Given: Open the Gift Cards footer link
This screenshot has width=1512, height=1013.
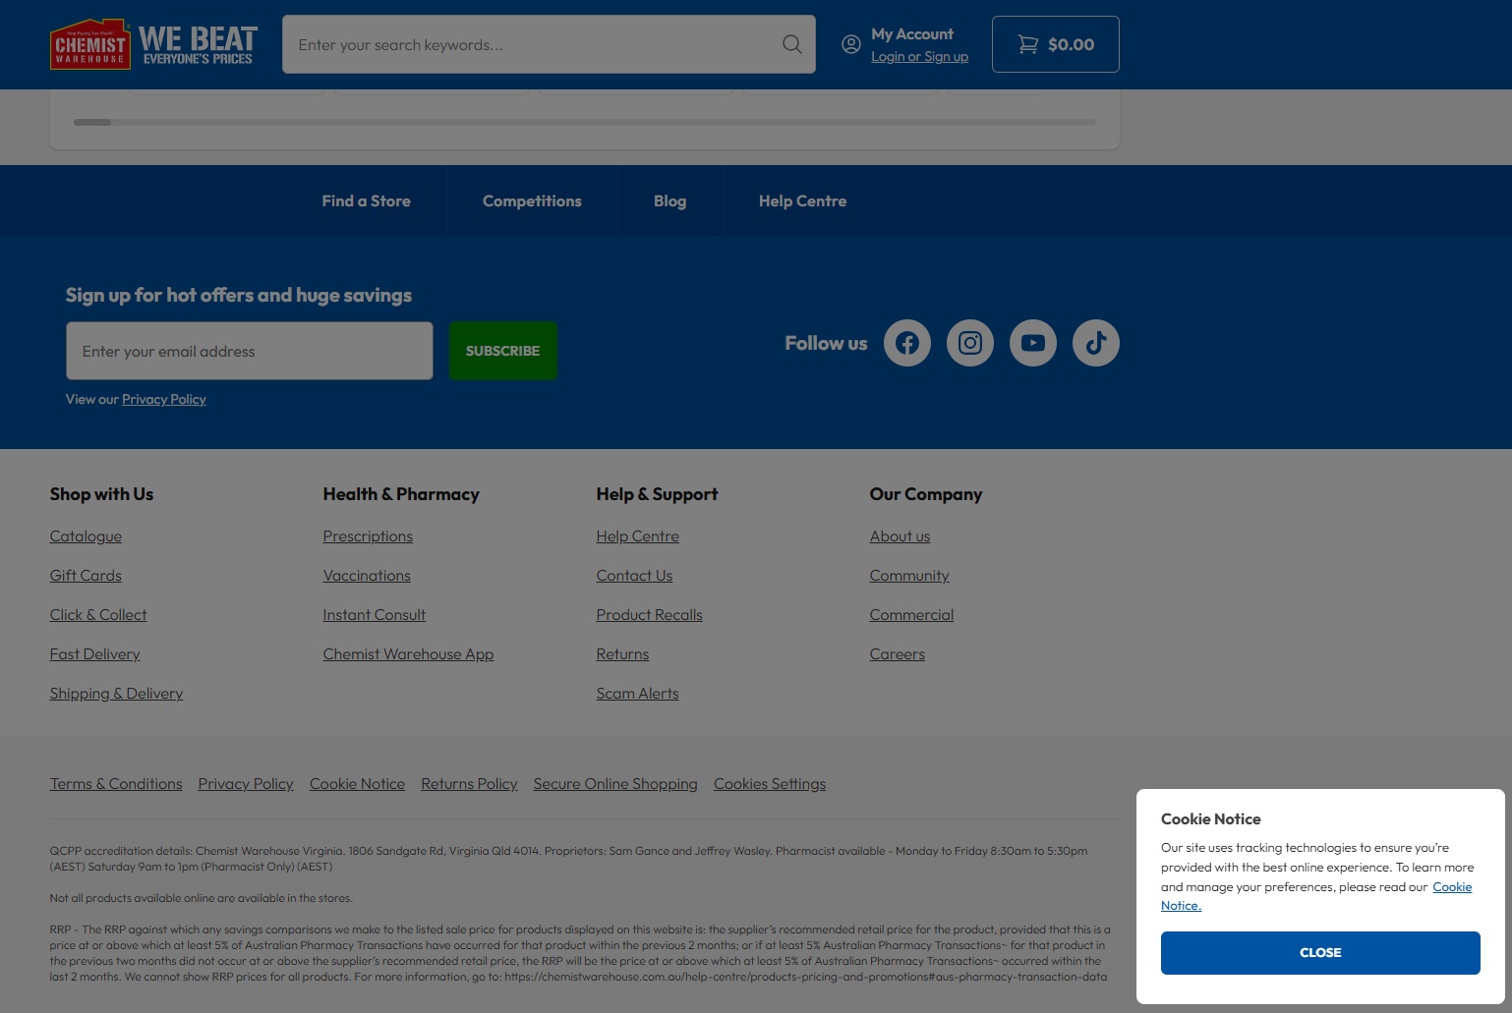Looking at the screenshot, I should tap(86, 576).
